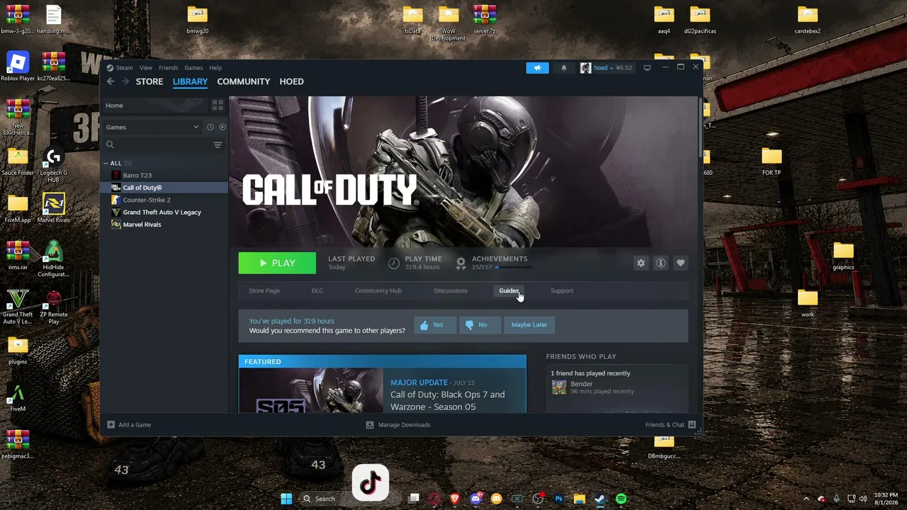Click the achievements trophy icon
Image resolution: width=907 pixels, height=510 pixels.
click(461, 263)
